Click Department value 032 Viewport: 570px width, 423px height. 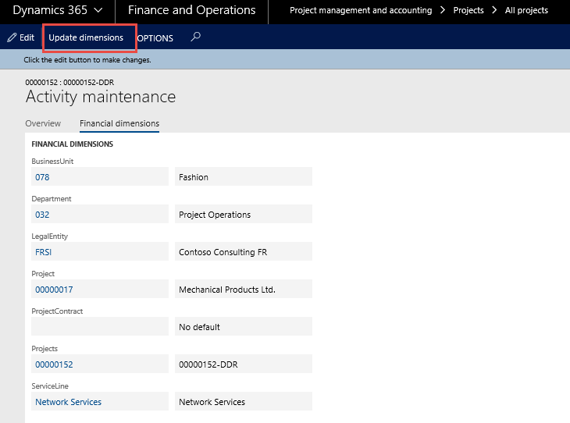(43, 215)
